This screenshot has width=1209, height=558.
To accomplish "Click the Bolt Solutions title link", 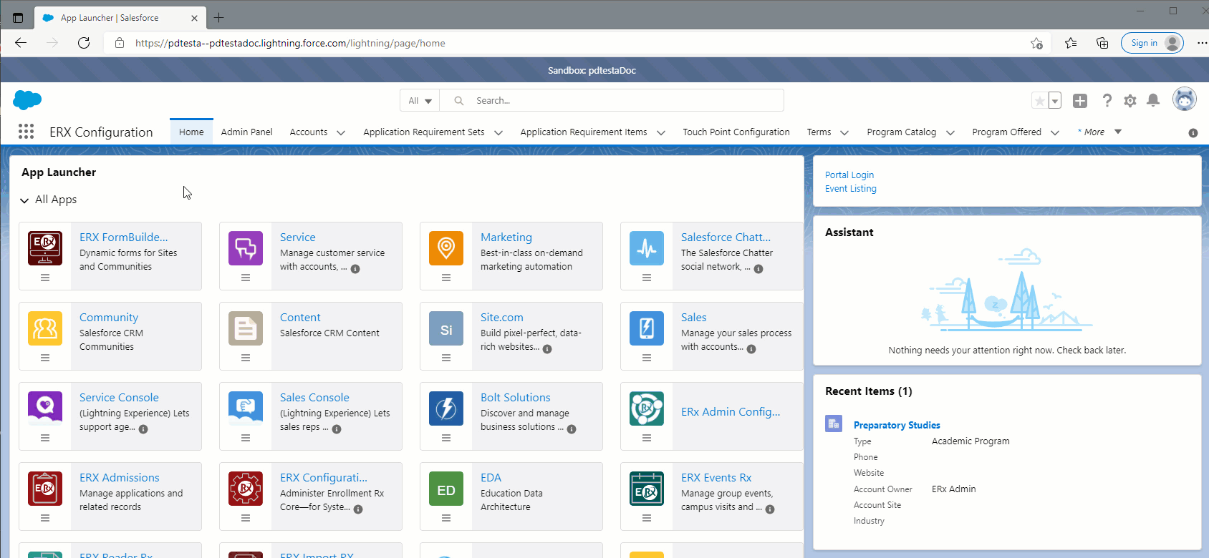I will 516,397.
